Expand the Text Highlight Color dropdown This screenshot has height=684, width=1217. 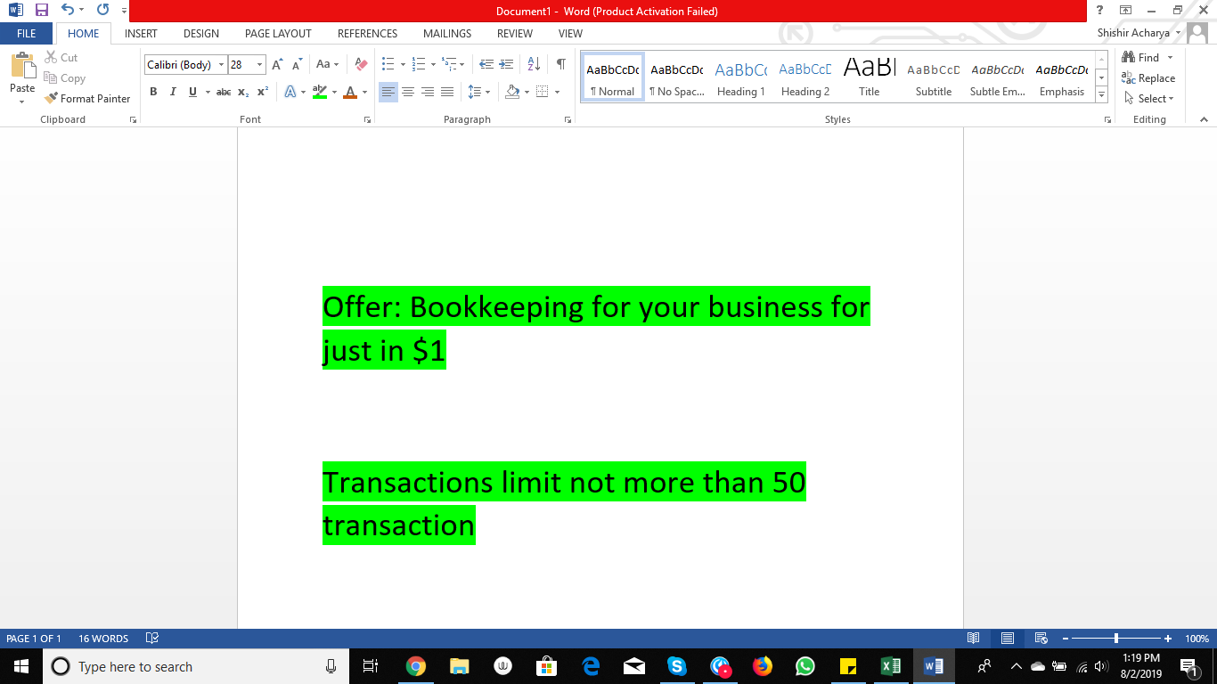333,92
